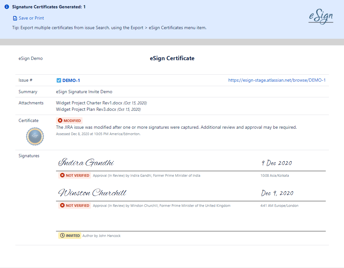Open the DEMO-1 issue key link
The height and width of the screenshot is (268, 344).
[71, 80]
